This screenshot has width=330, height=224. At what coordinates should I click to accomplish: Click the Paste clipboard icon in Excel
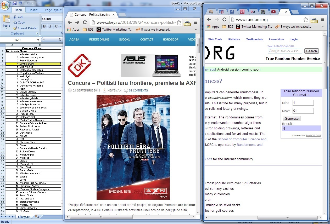pyautogui.click(x=6, y=19)
